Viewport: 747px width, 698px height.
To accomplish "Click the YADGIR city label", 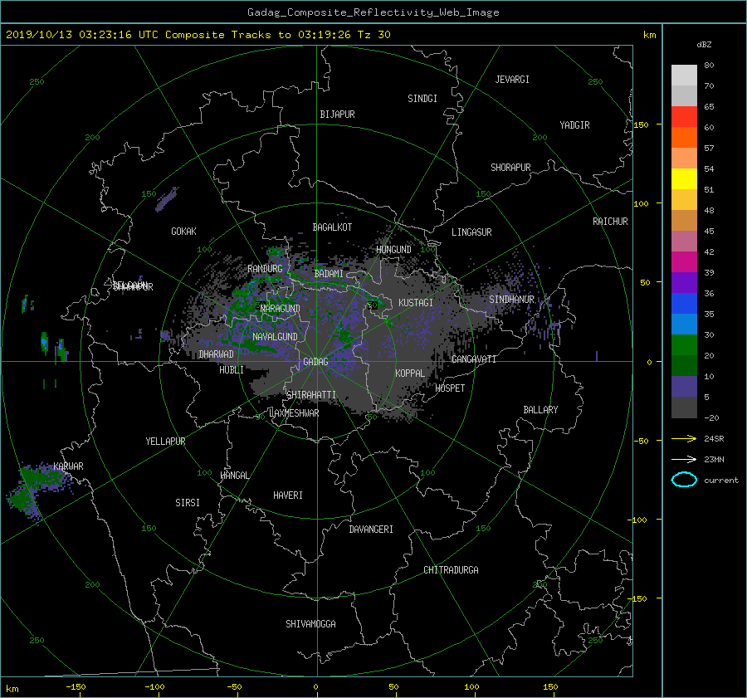I will [574, 125].
